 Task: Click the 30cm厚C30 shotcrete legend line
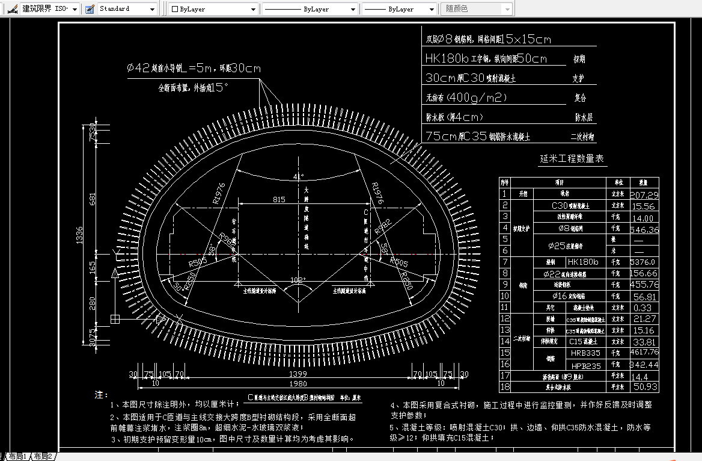471,78
